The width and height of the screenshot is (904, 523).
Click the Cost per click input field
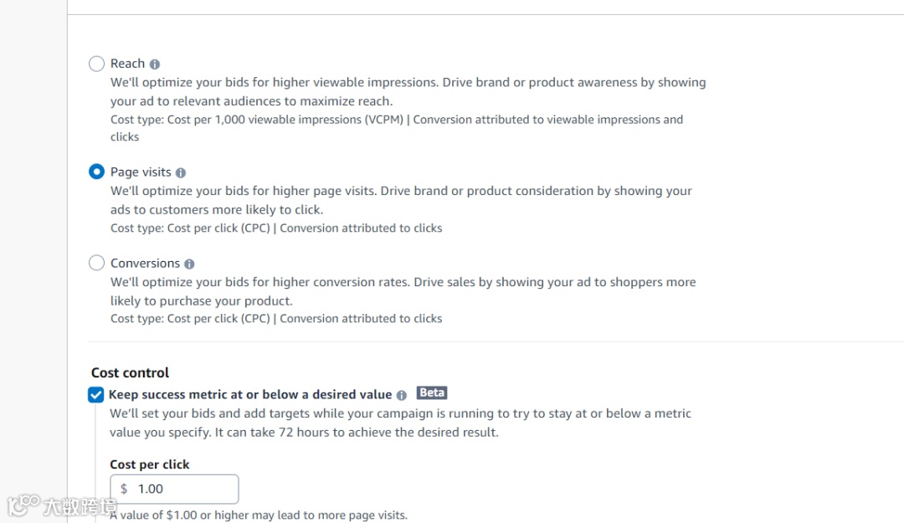point(184,489)
